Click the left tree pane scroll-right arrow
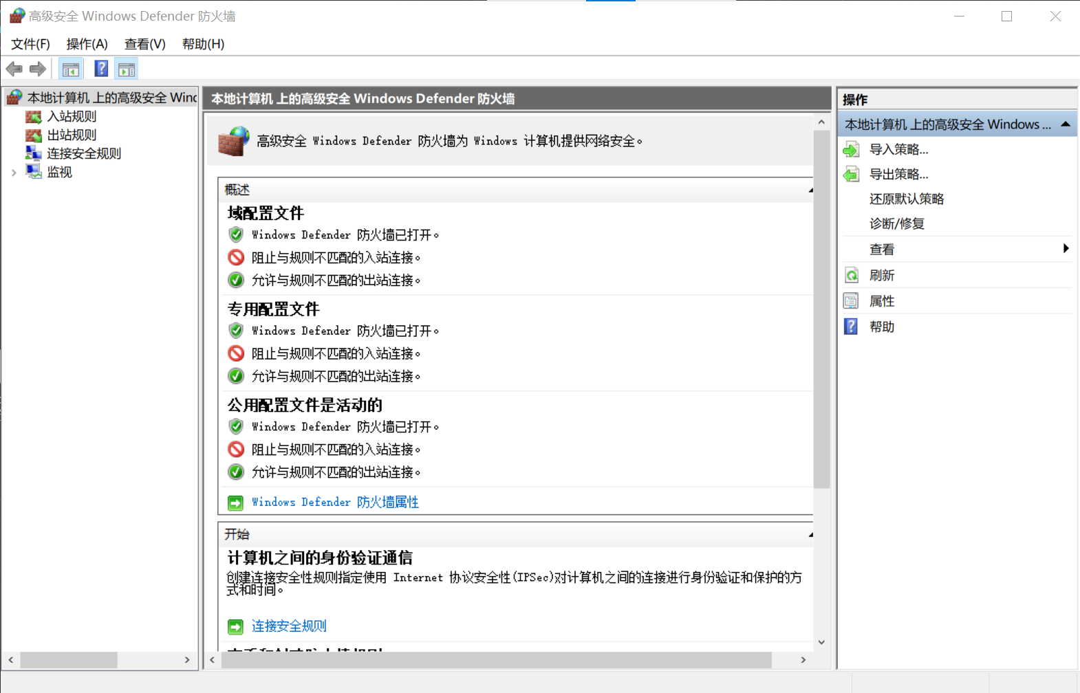Screen dimensions: 1080x693 (x=187, y=660)
